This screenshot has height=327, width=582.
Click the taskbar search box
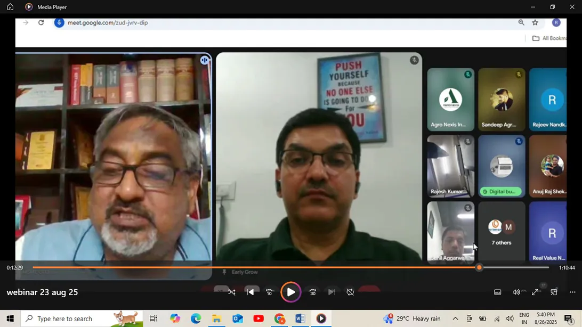[82, 318]
